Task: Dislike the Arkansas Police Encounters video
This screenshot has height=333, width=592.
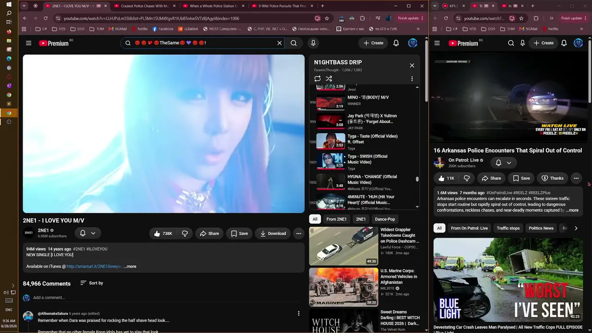Action: tap(467, 178)
